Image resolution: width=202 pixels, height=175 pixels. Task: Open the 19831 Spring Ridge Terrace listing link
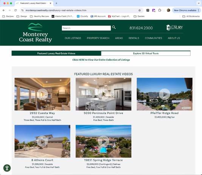click(103, 160)
